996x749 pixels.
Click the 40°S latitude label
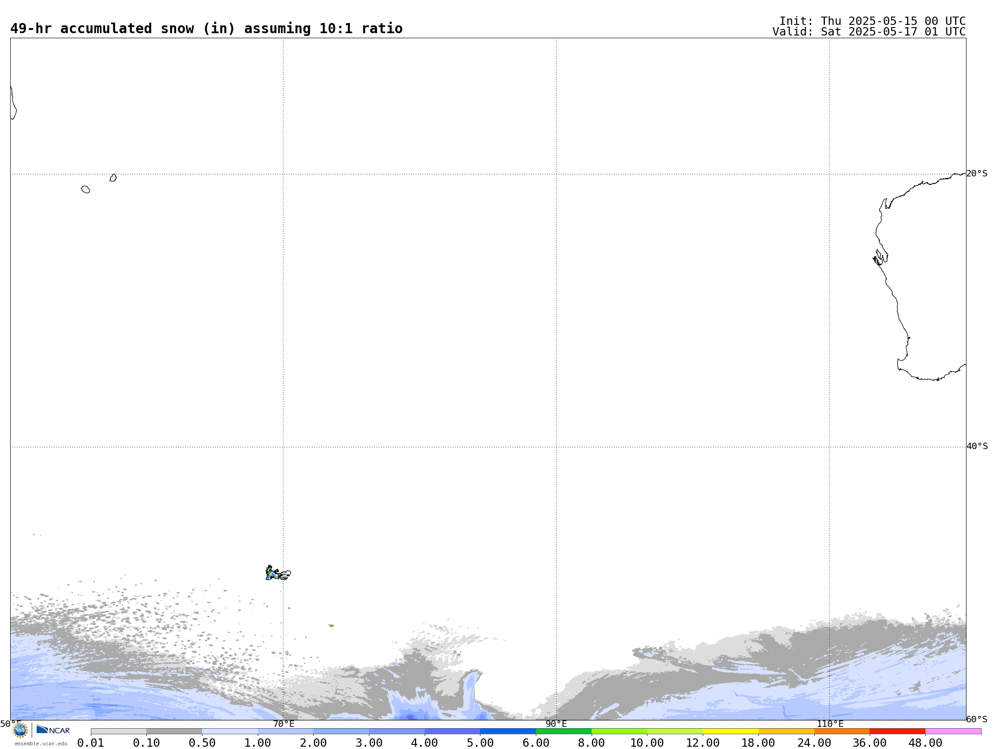click(977, 446)
